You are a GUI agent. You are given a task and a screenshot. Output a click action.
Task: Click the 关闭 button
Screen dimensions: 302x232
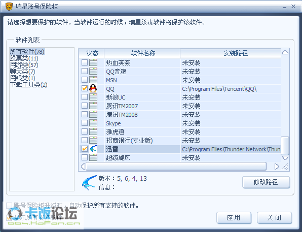point(274,218)
